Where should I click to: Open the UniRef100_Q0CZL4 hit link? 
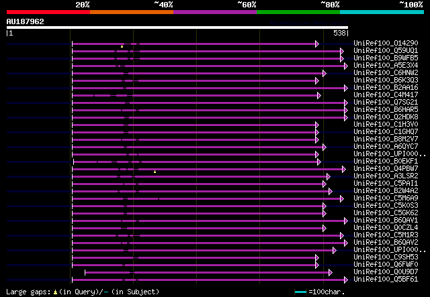[386, 228]
